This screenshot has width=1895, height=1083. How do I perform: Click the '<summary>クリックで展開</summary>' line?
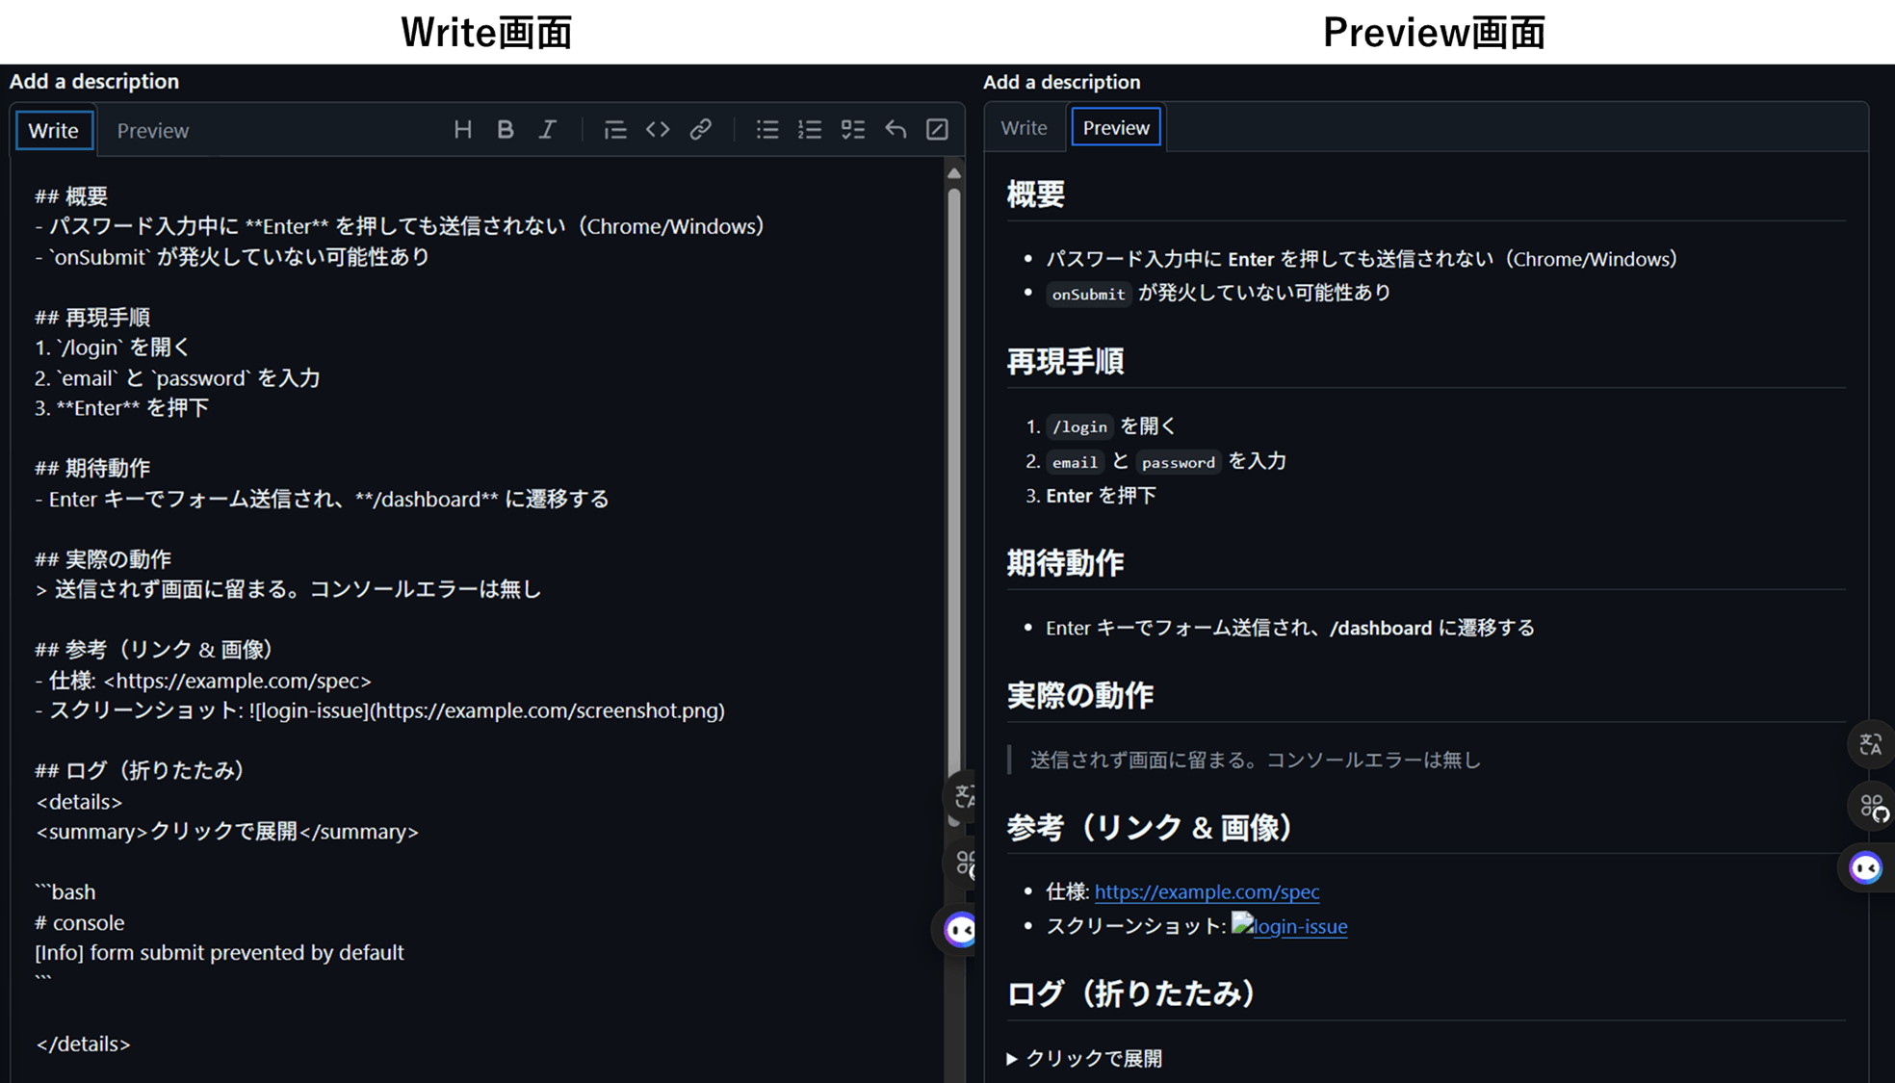(x=227, y=832)
